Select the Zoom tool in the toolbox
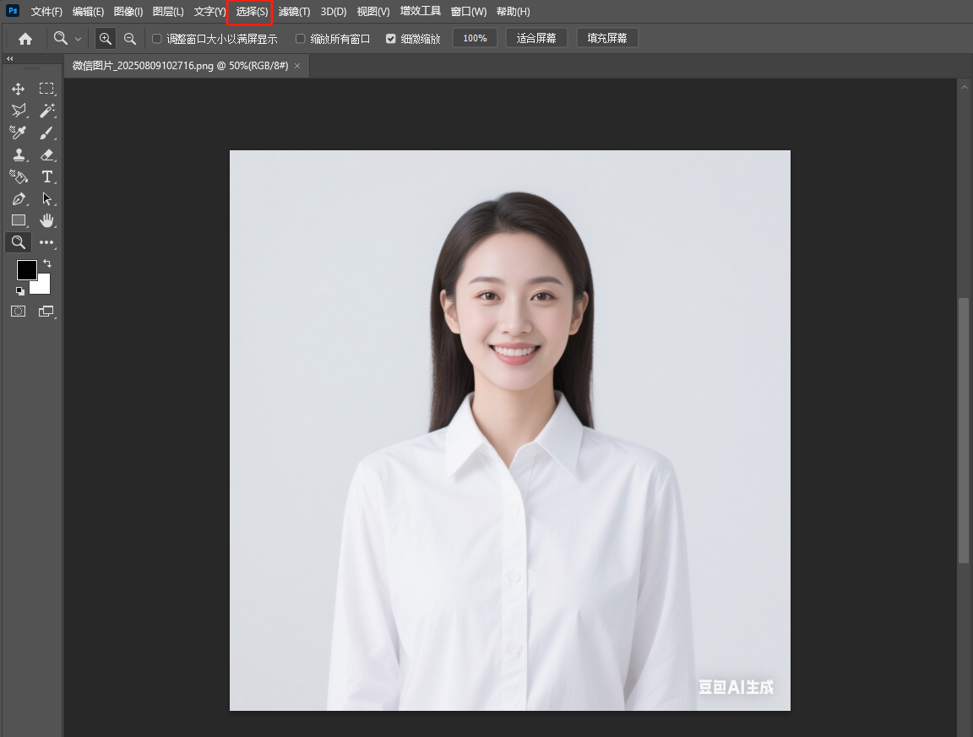Image resolution: width=973 pixels, height=737 pixels. coord(19,242)
